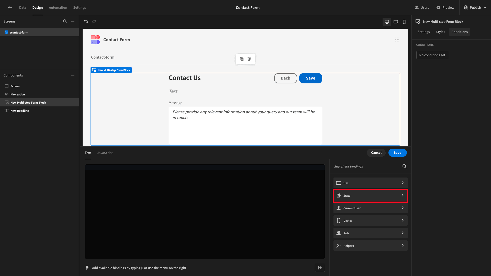This screenshot has height=276, width=491.
Task: Open the Publish dropdown
Action: pyautogui.click(x=475, y=7)
